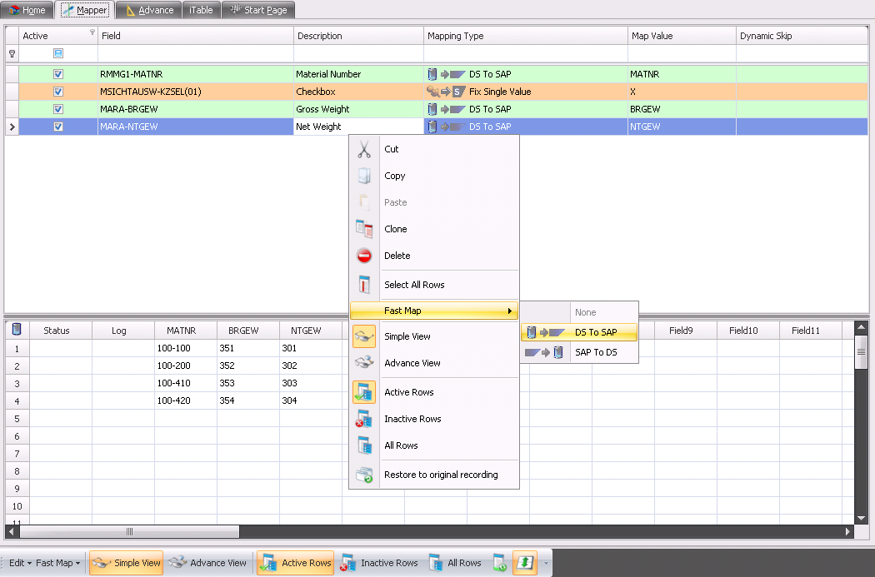
Task: Switch to the iTable tab
Action: click(x=201, y=10)
